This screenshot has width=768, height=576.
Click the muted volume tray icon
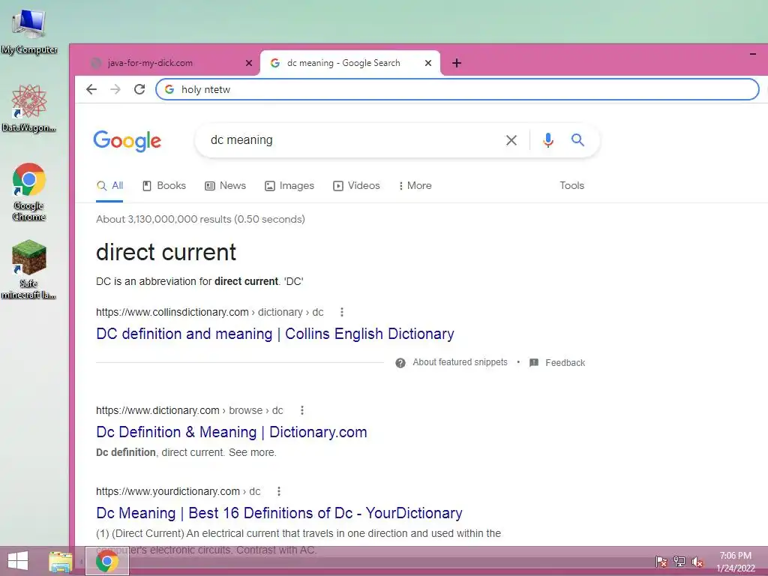(697, 561)
